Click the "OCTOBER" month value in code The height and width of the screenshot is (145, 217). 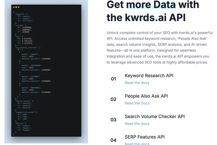pyautogui.click(x=35, y=77)
